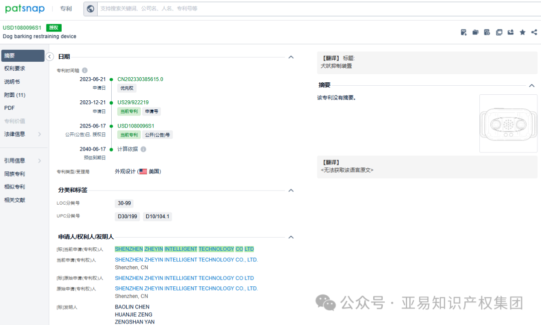Click the 公开(公告)号 tag
Viewport: 541px width, 325px height.
tap(157, 135)
